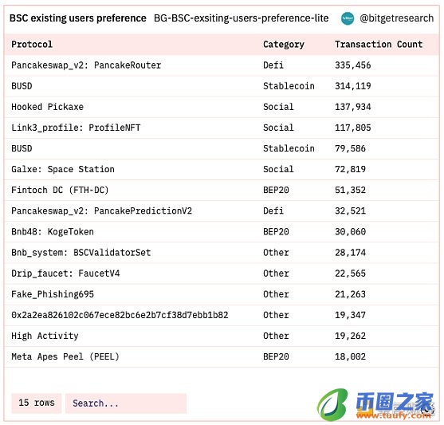Click transaction count 335,456
444x425 pixels.
pyautogui.click(x=353, y=65)
